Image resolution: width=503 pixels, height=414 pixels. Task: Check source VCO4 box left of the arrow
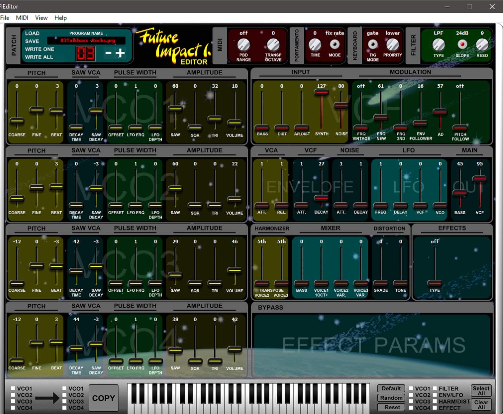(x=13, y=408)
